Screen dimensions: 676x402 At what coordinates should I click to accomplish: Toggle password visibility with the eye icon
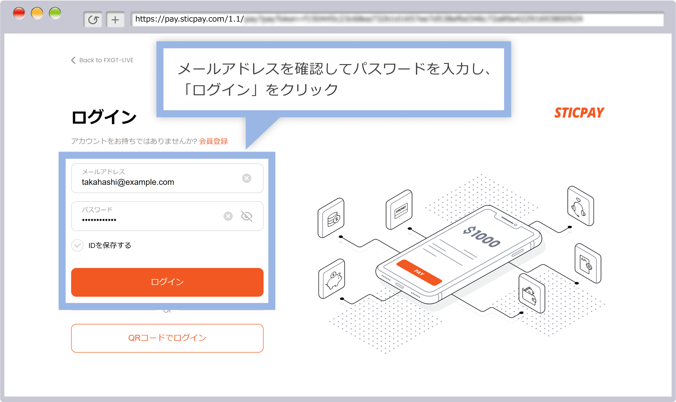tap(247, 216)
